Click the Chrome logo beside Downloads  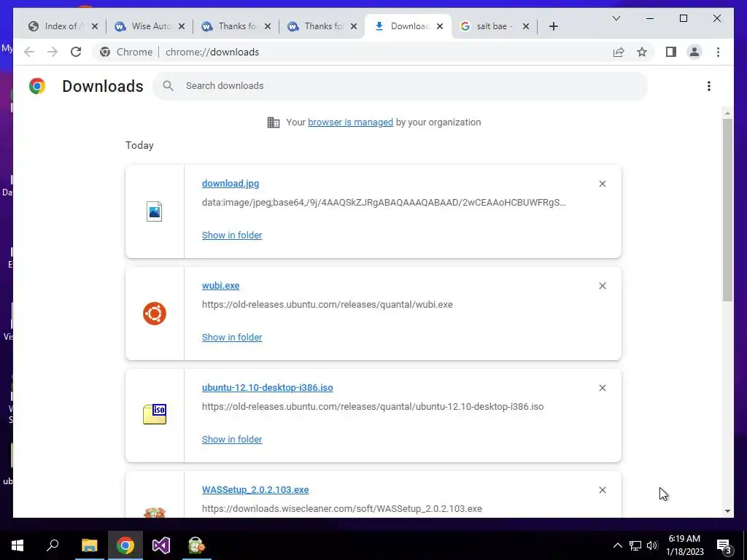[x=37, y=86]
